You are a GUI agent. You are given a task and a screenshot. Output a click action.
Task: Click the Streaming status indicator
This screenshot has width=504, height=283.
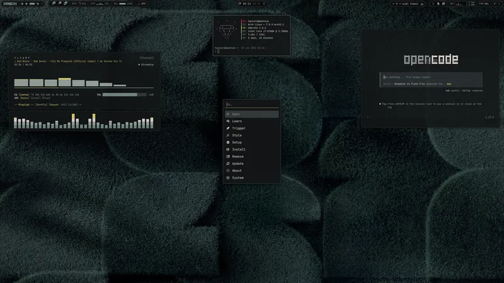(x=146, y=65)
